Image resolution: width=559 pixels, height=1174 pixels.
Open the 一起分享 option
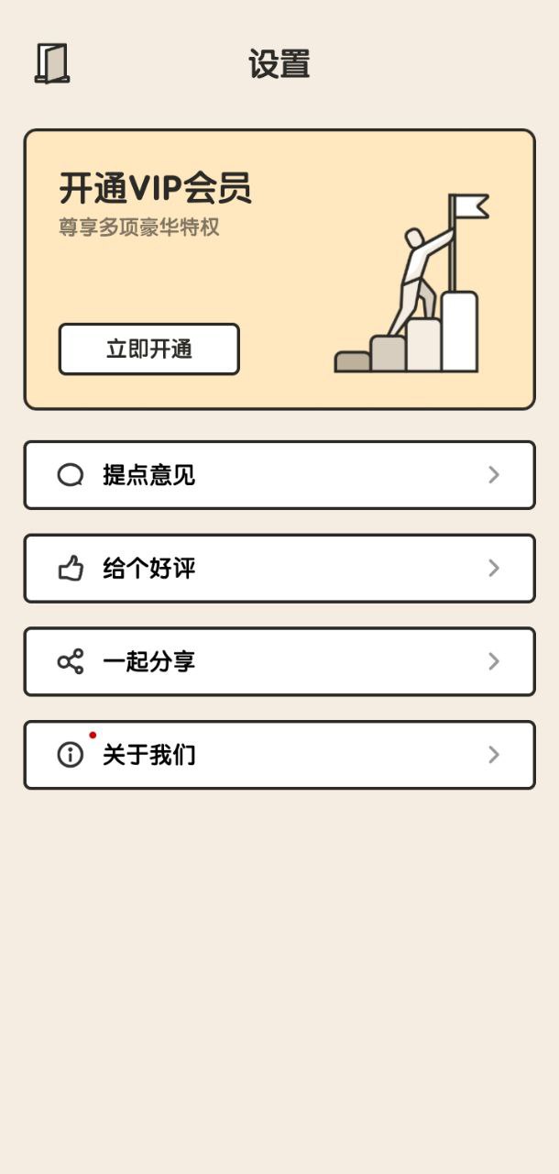click(x=148, y=661)
